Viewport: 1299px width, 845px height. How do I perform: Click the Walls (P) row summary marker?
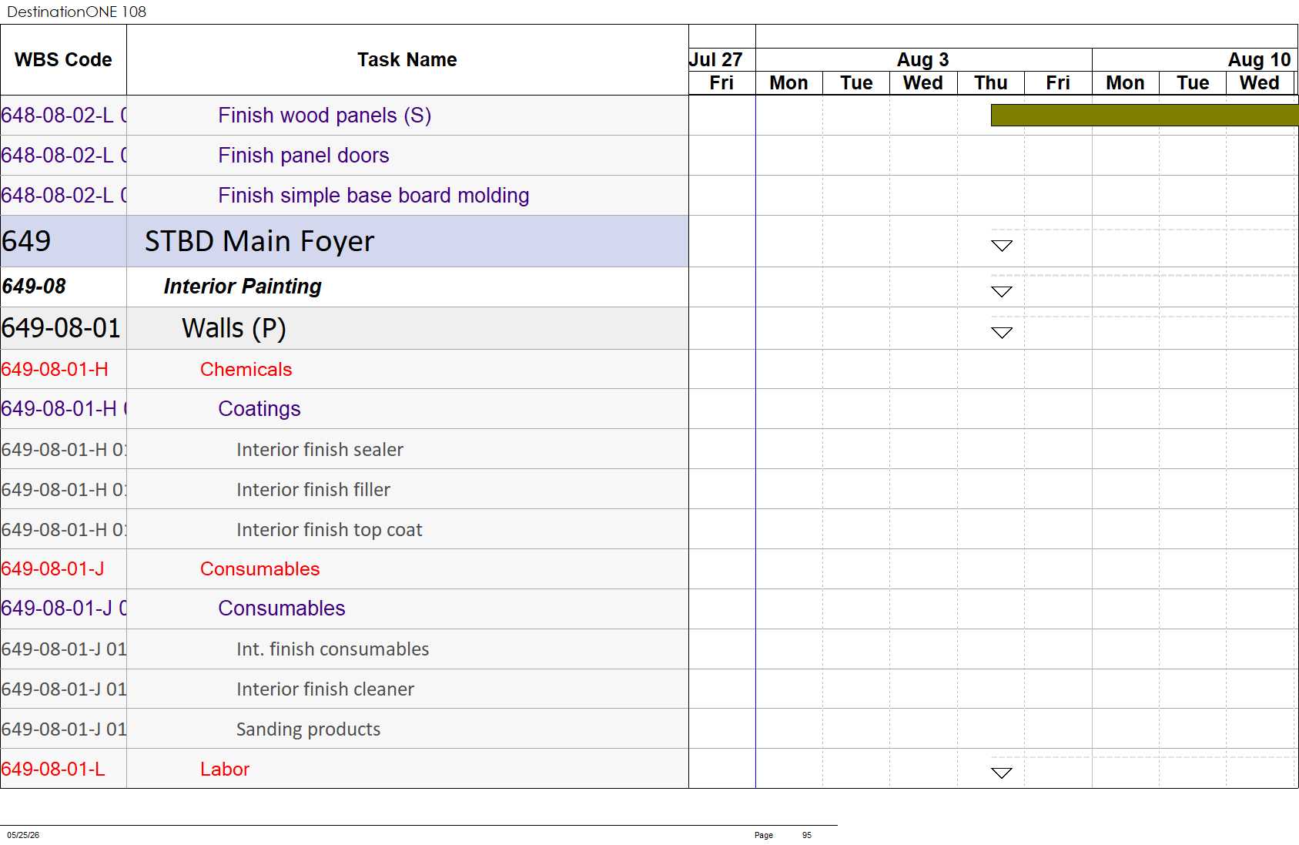coord(1002,333)
